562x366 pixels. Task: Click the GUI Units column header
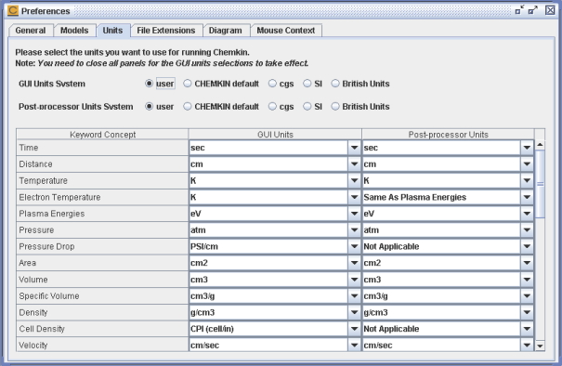(x=275, y=135)
